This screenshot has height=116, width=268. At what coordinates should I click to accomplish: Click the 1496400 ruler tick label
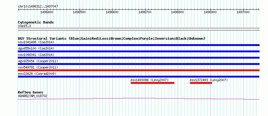click(x=47, y=12)
